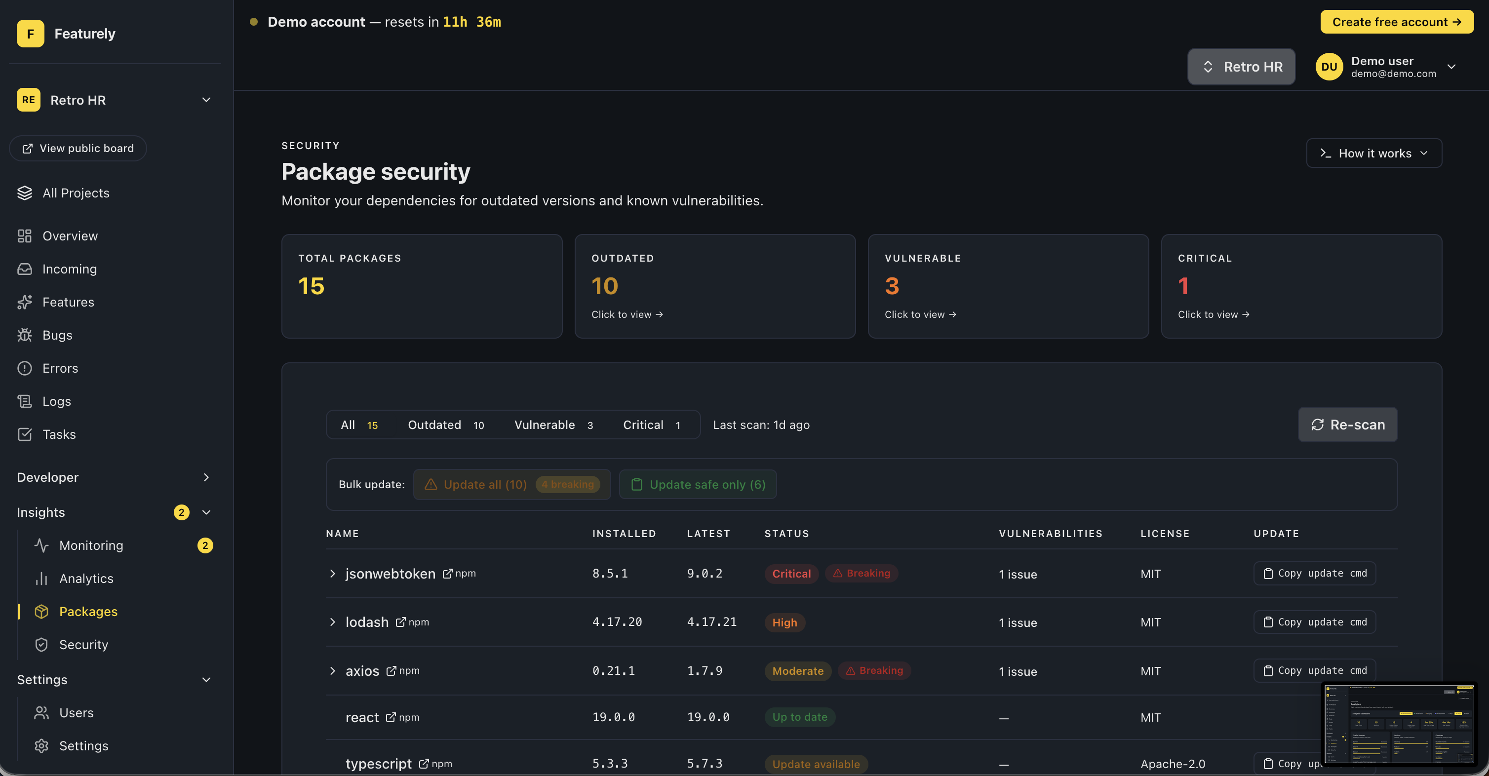Expand the axios row chevron
1489x776 pixels.
(332, 671)
